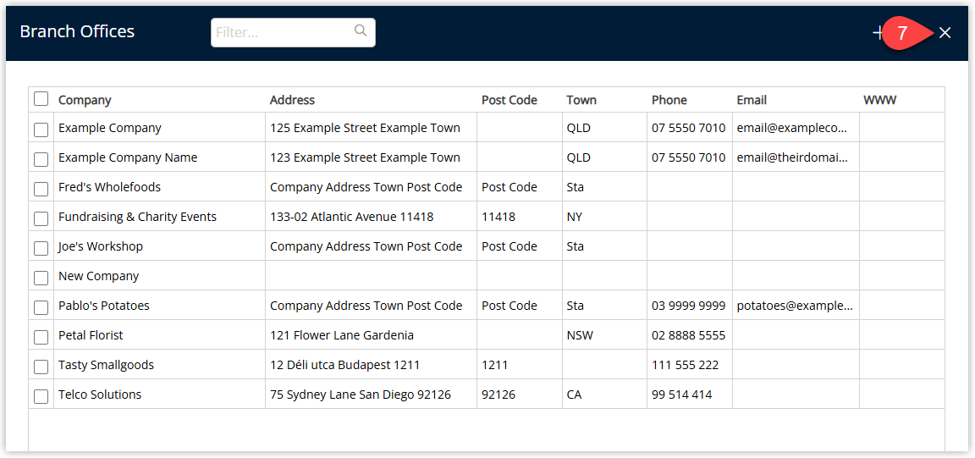Tick the Joe's Workshop checkbox
The image size is (975, 458).
tap(41, 248)
